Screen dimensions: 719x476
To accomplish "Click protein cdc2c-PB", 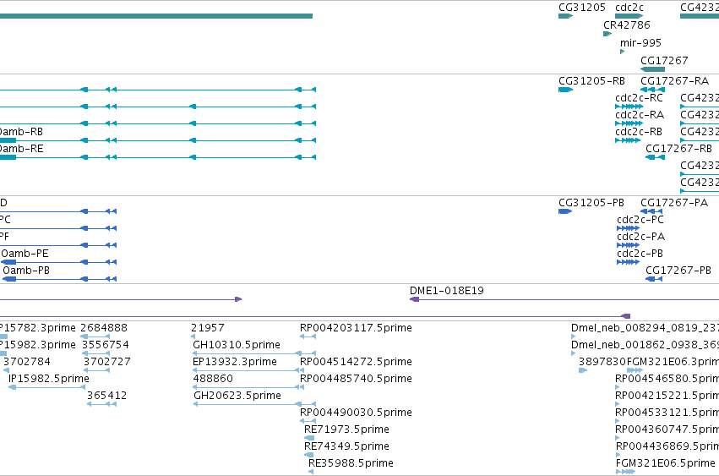I will click(629, 262).
